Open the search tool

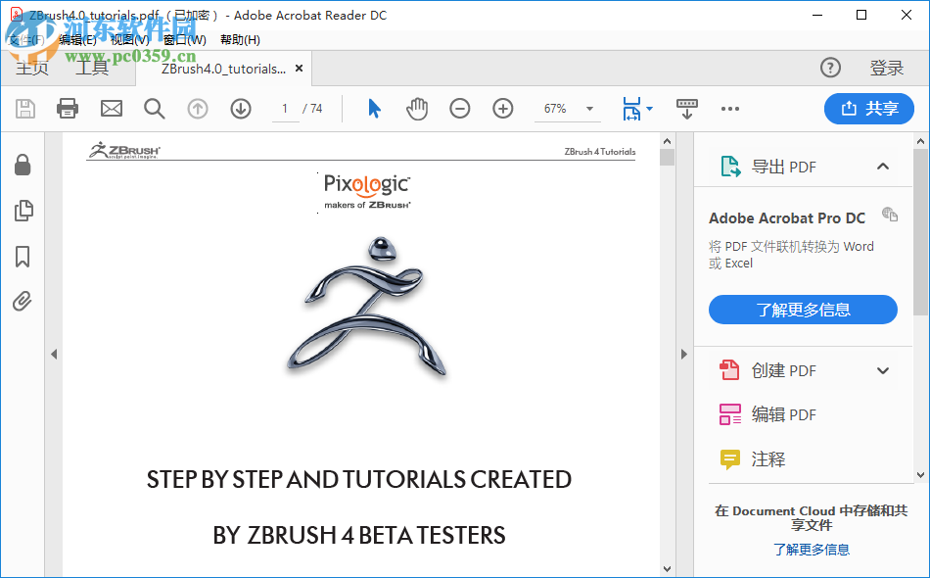pos(154,109)
